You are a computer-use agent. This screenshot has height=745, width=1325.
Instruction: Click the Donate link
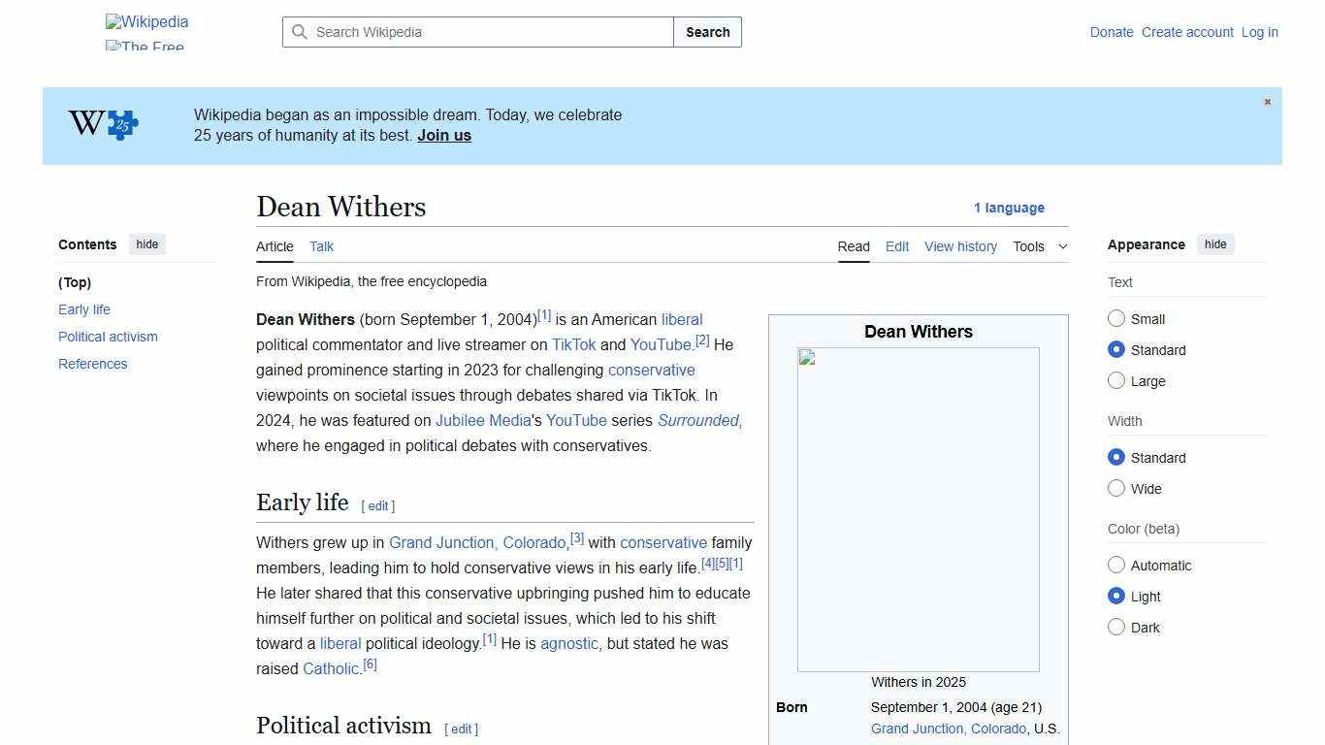click(x=1112, y=32)
